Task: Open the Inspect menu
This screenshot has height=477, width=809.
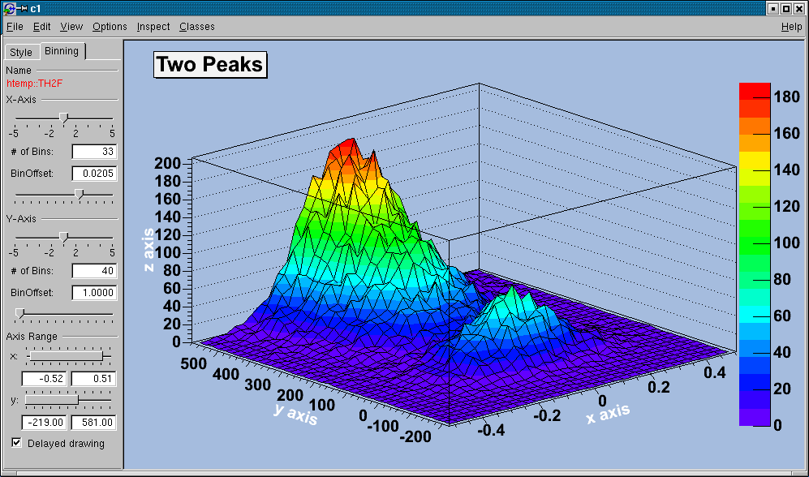Action: point(153,27)
